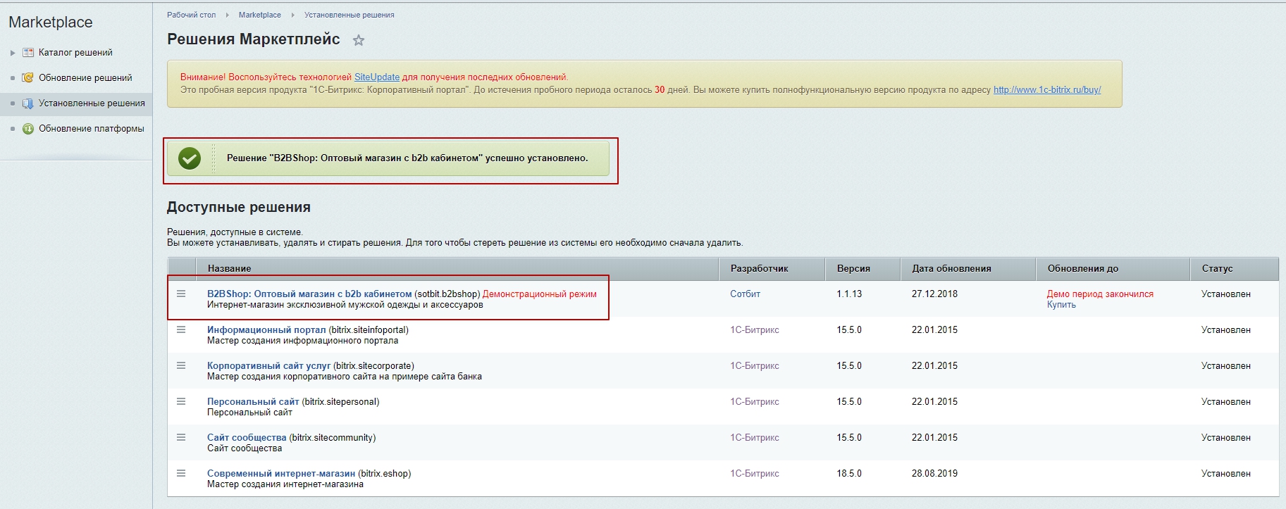The height and width of the screenshot is (509, 1286).
Task: Click the green success checkmark icon
Action: (x=189, y=158)
